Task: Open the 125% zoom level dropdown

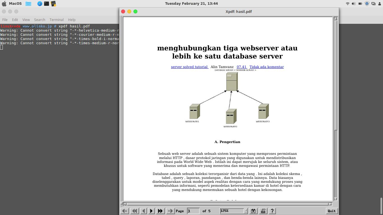Action: click(246, 211)
